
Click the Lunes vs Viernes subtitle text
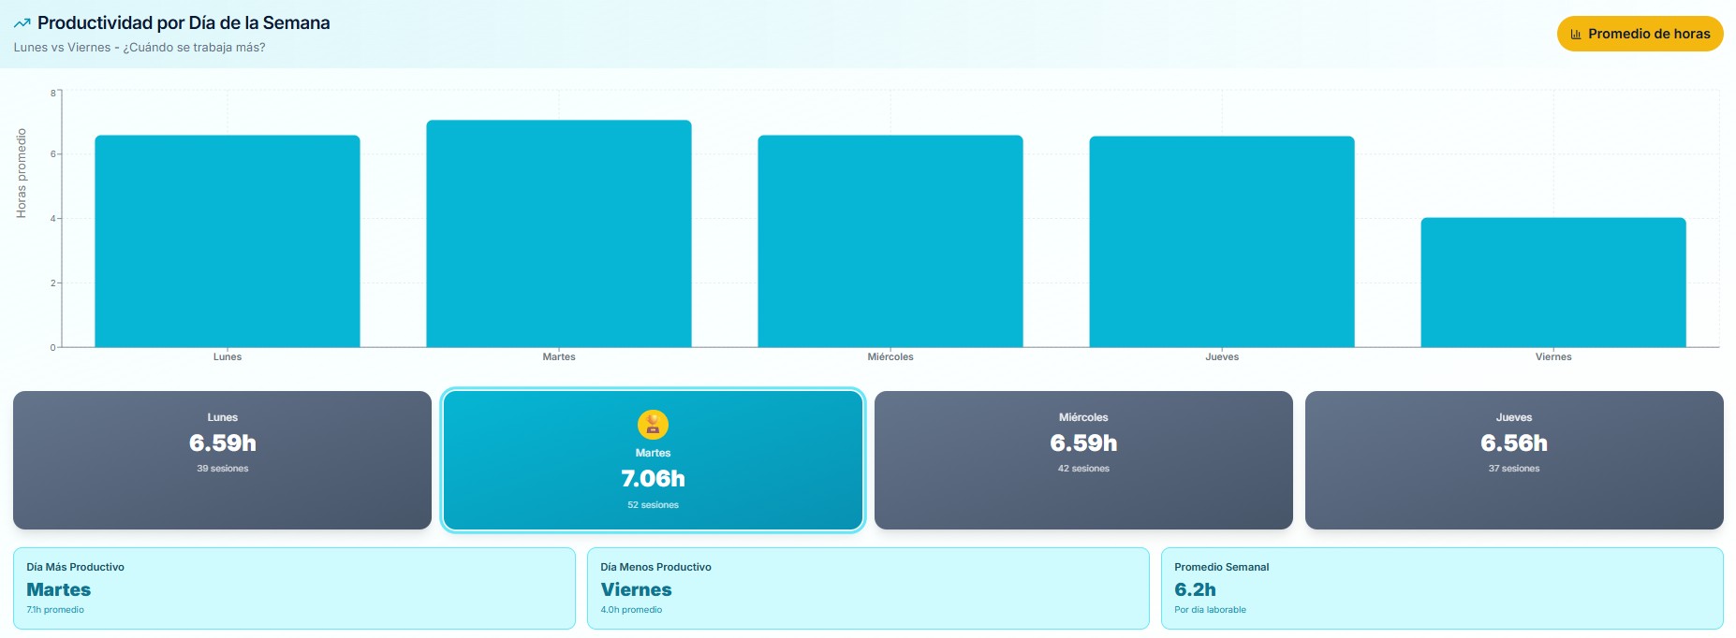tap(140, 48)
